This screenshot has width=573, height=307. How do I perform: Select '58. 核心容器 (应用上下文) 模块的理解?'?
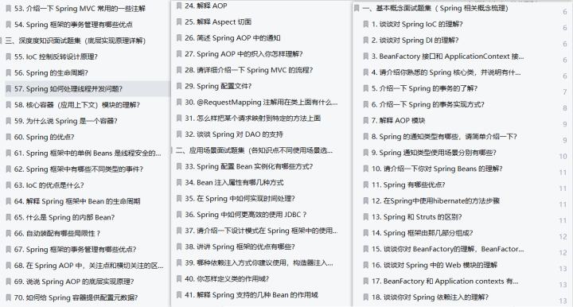(x=77, y=105)
